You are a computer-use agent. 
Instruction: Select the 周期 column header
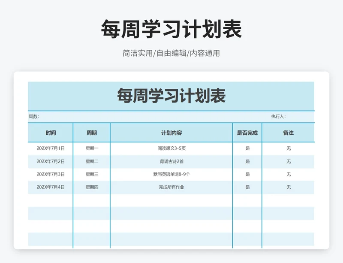point(92,133)
